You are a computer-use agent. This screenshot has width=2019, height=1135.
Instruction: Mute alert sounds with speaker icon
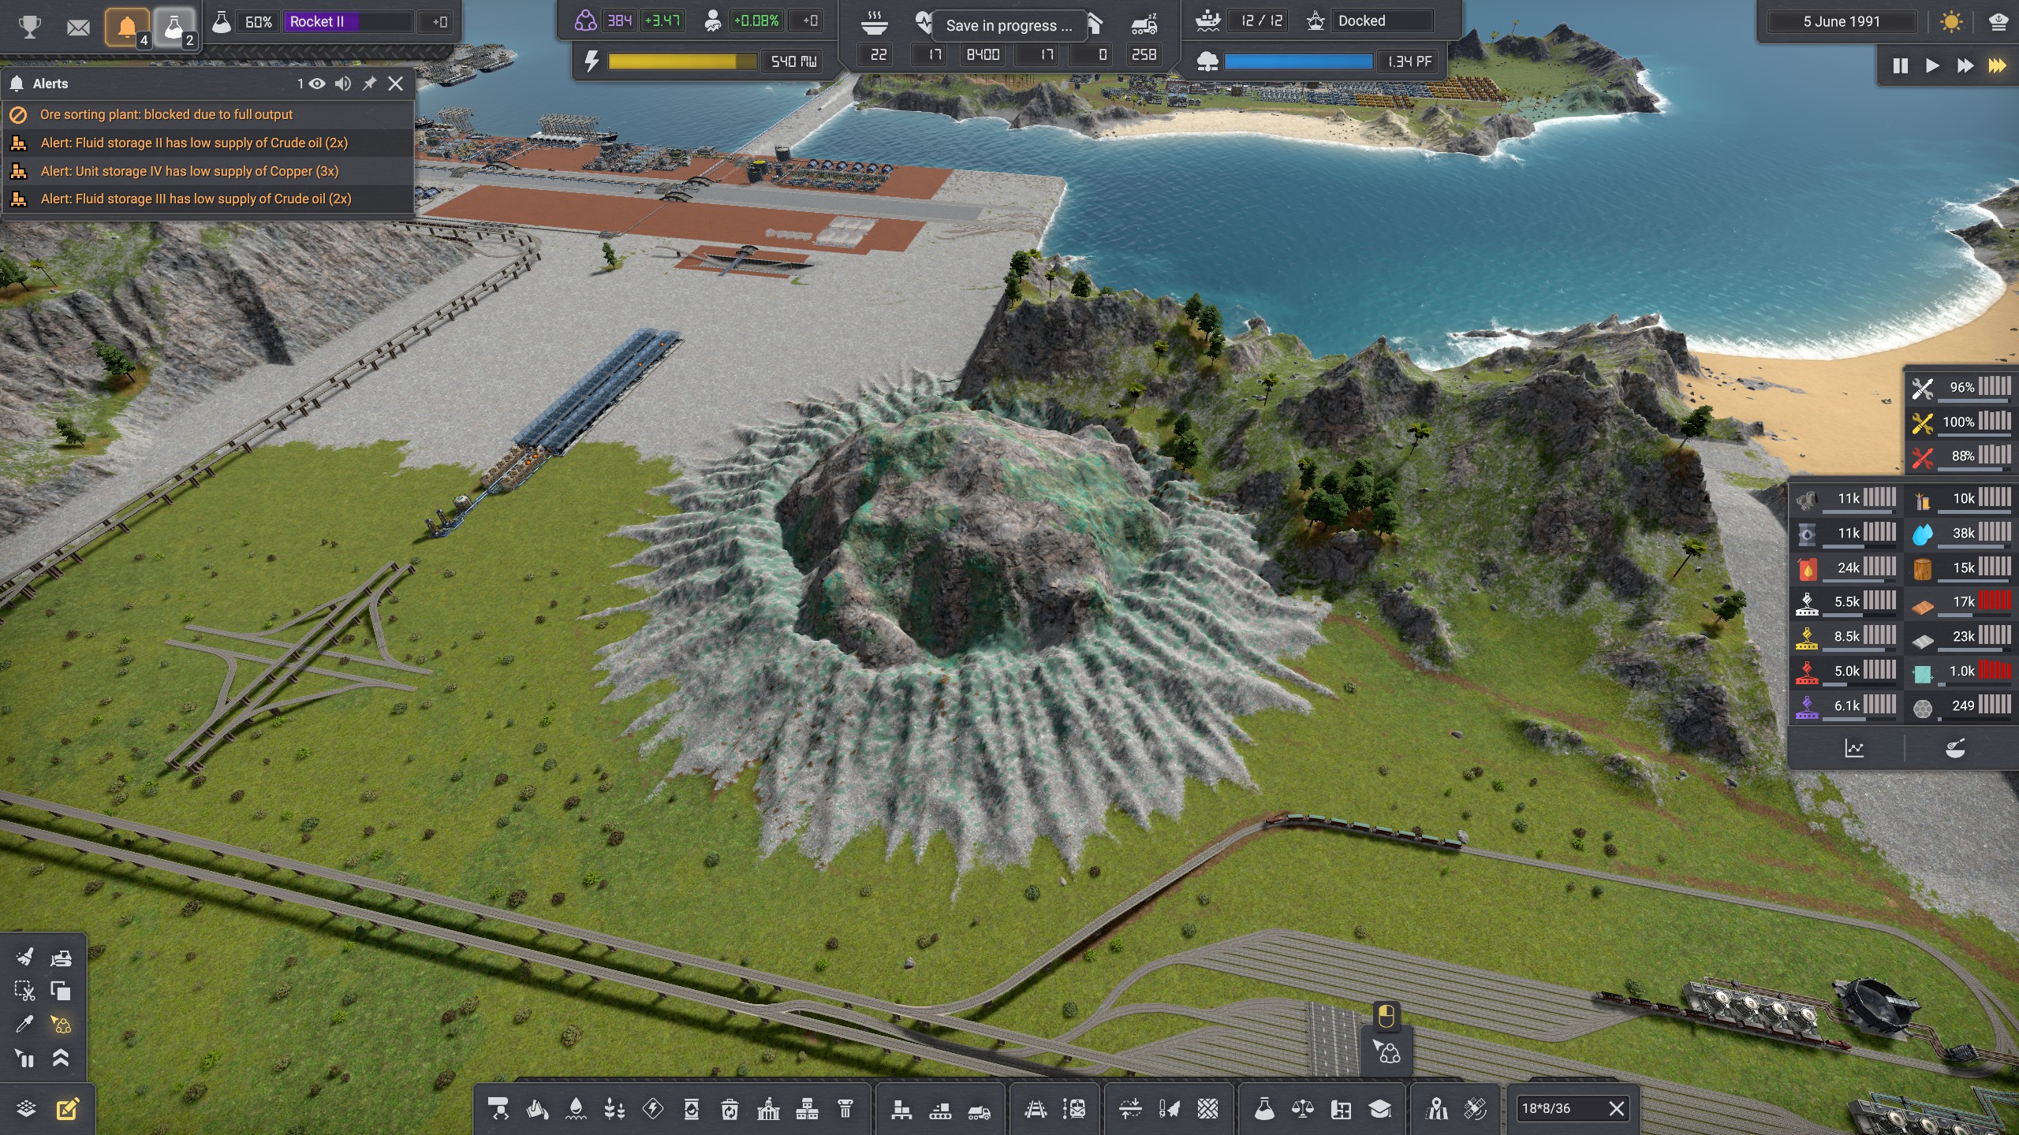[343, 84]
